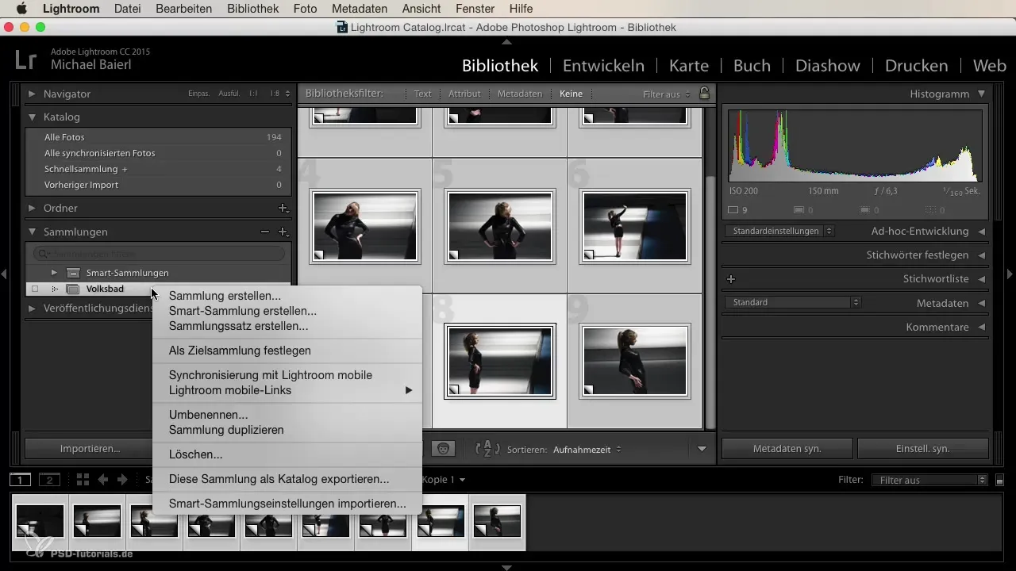The width and height of the screenshot is (1016, 571).
Task: Hide the right panel group arrow
Action: point(1010,274)
